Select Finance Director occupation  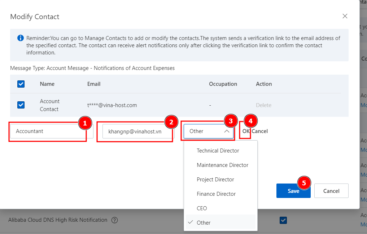(216, 194)
